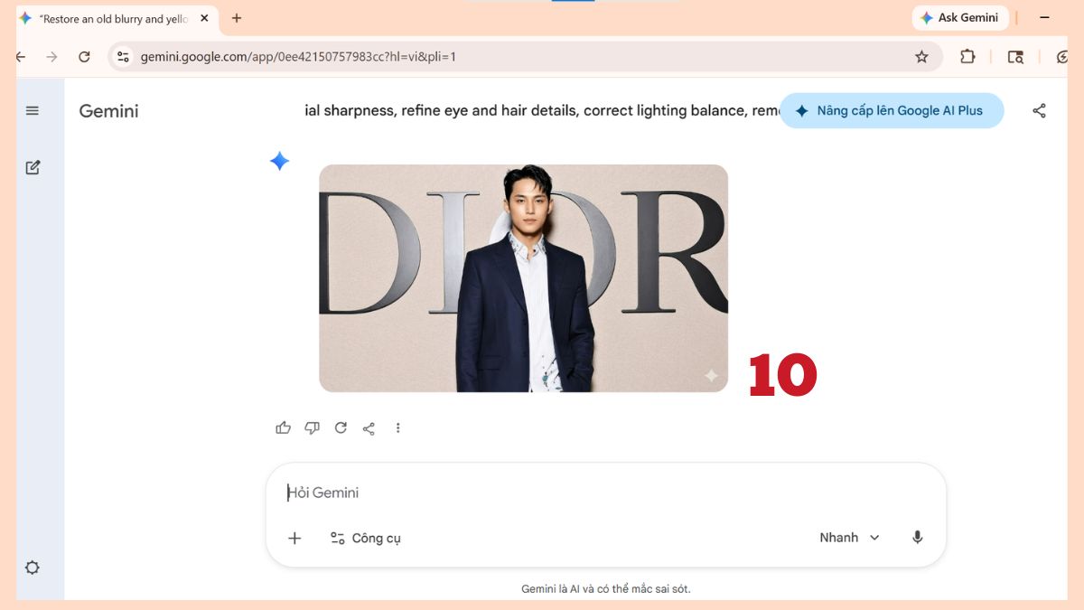Add a file with the plus icon
Image resolution: width=1084 pixels, height=610 pixels.
coord(294,538)
